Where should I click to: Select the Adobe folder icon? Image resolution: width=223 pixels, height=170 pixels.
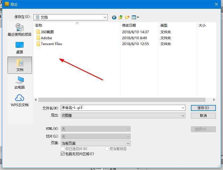38,38
